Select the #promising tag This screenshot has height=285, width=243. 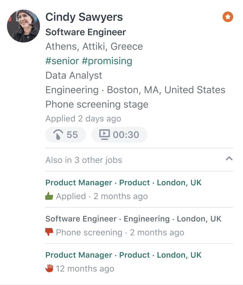[107, 61]
